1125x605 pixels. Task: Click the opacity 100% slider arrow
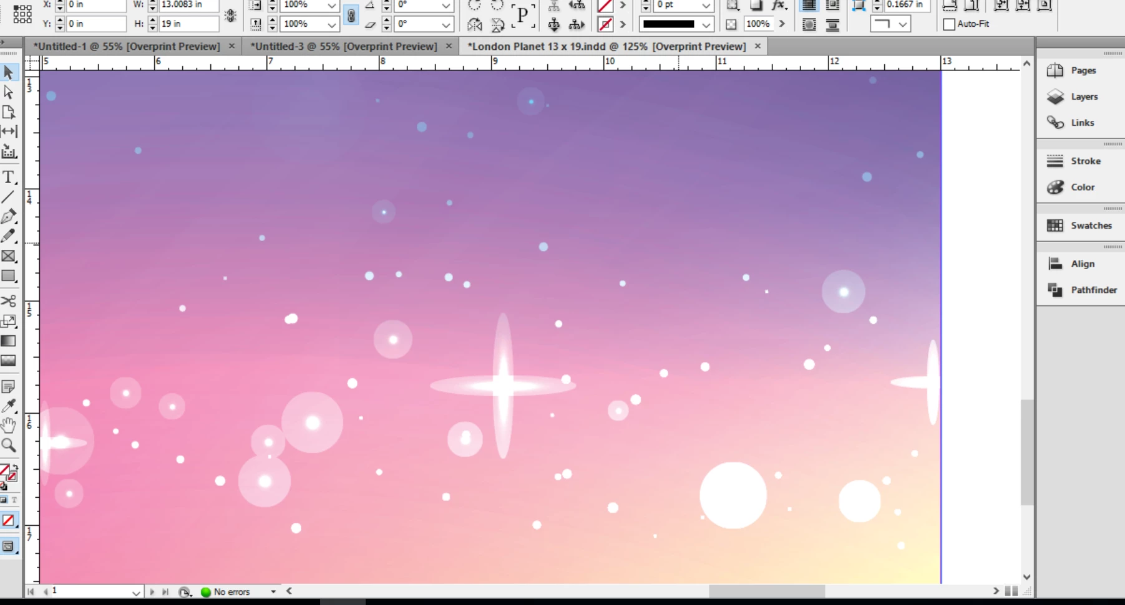pos(782,24)
